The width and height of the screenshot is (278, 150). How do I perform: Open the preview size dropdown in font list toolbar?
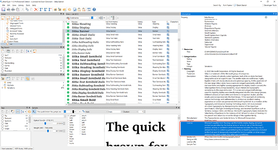coord(97,18)
